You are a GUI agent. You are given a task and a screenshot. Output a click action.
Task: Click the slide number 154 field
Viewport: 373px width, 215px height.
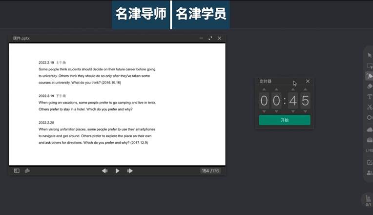[205, 171]
